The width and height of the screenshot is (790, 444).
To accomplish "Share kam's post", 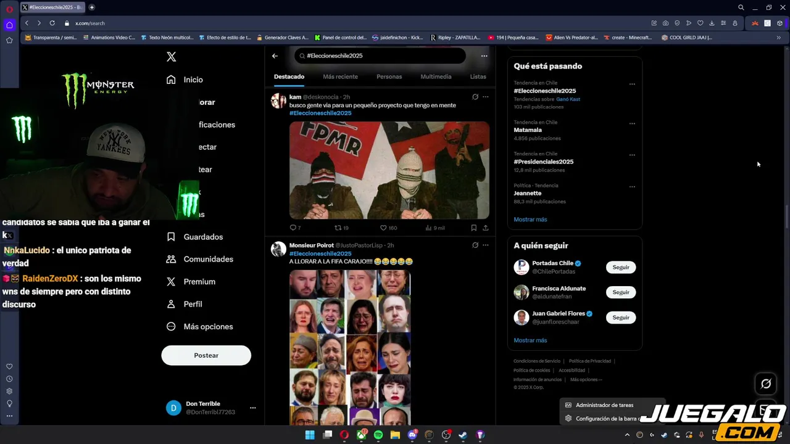I will click(486, 228).
